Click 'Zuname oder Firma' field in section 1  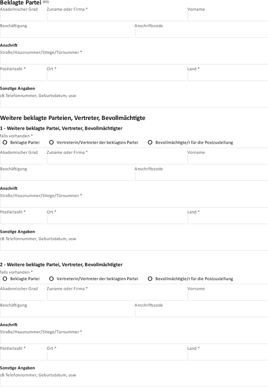click(116, 160)
